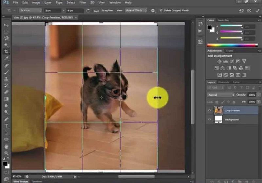Toggle lock position
Image resolution: width=262 pixels, height=183 pixels.
(228, 102)
